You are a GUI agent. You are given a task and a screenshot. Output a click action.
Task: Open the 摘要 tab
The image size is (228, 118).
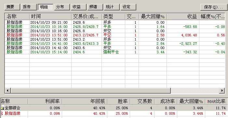pos(12,7)
